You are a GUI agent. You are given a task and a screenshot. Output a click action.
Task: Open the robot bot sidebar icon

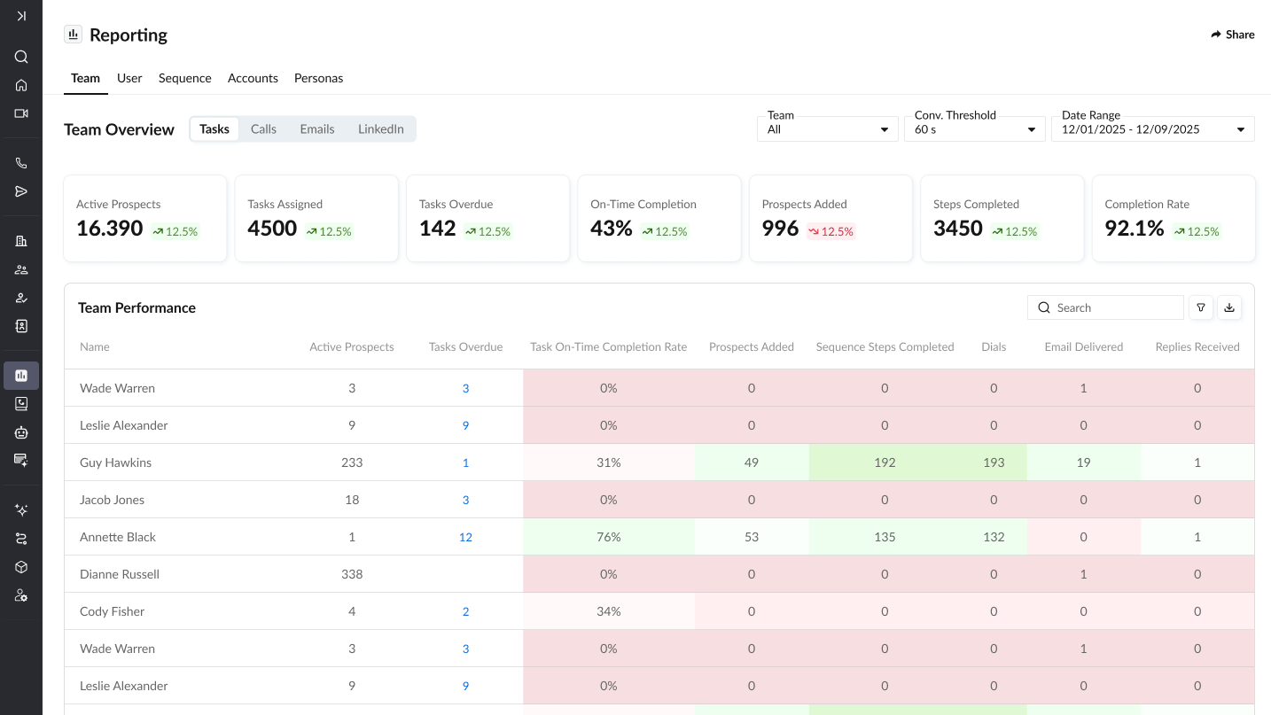click(21, 432)
